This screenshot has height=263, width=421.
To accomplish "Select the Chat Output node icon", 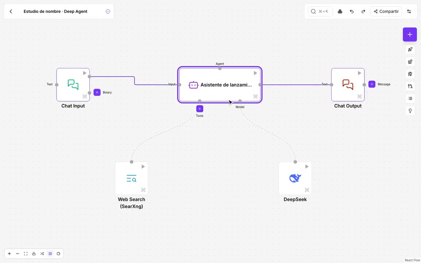I will point(348,84).
